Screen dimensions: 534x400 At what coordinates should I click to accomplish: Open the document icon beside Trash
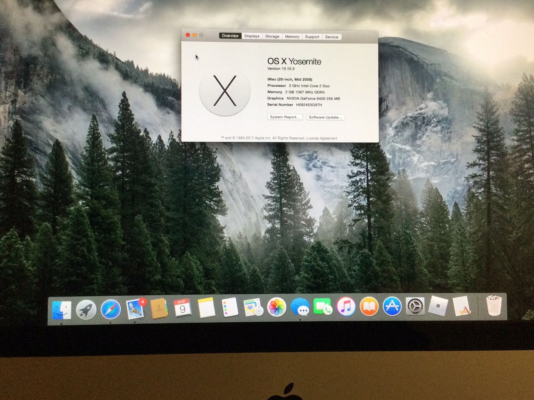(462, 306)
